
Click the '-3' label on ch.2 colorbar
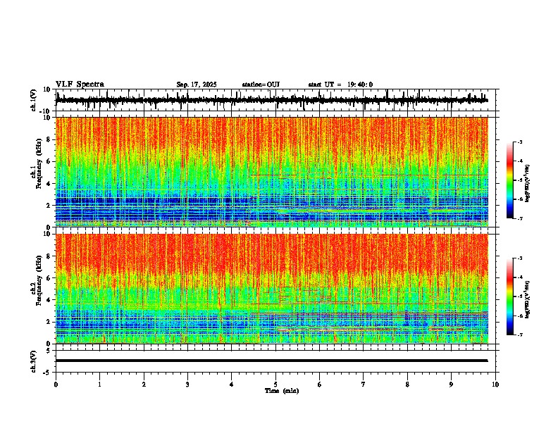click(x=519, y=258)
